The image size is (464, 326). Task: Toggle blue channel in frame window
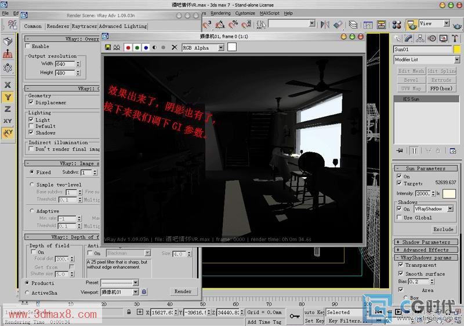[x=146, y=47]
